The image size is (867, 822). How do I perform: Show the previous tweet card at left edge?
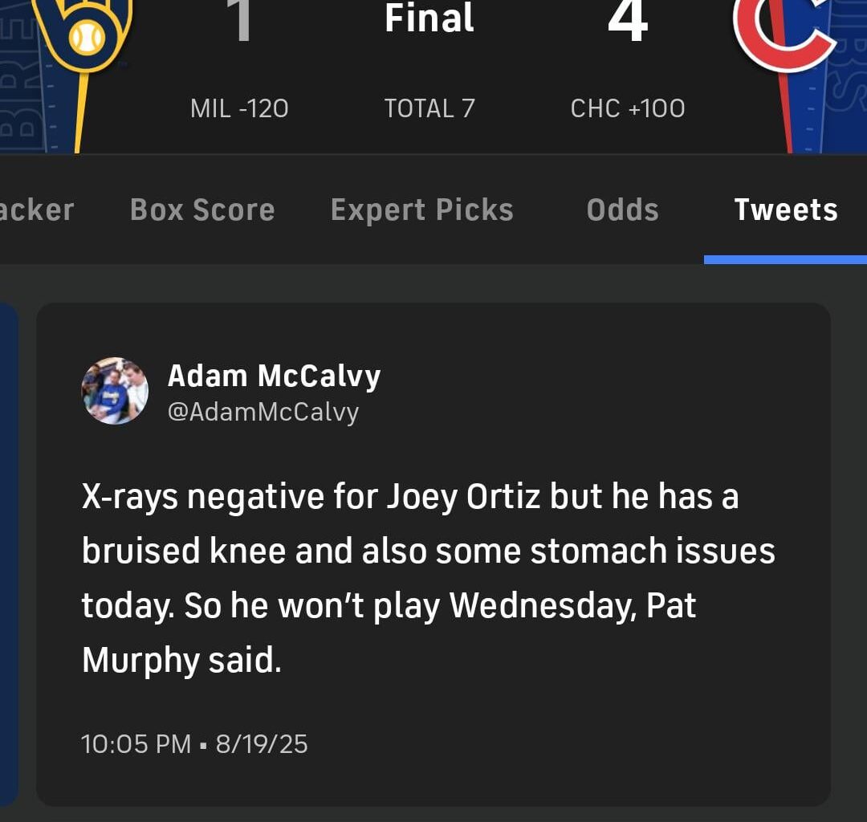(8, 554)
